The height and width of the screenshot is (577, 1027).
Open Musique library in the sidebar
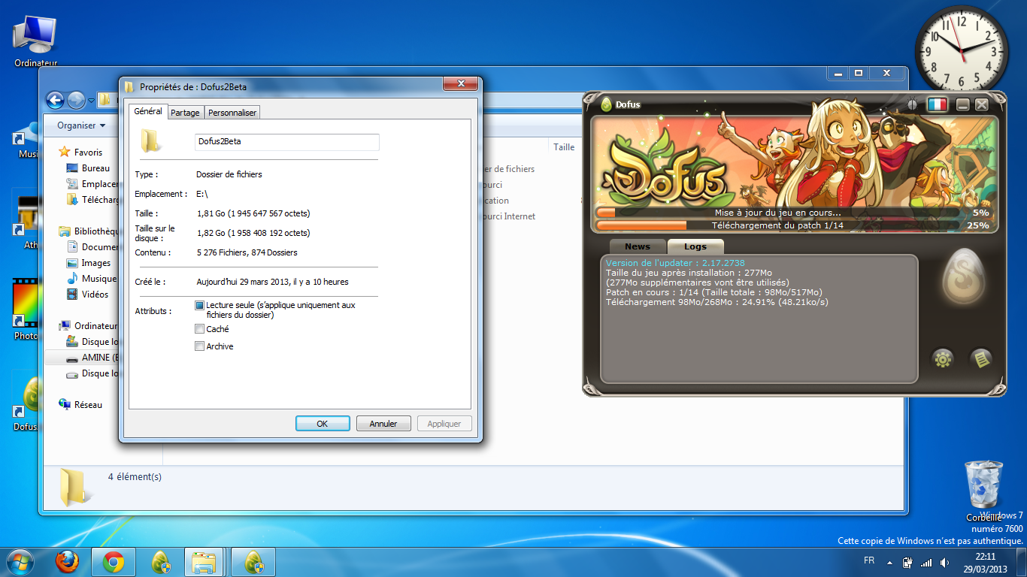(x=93, y=279)
